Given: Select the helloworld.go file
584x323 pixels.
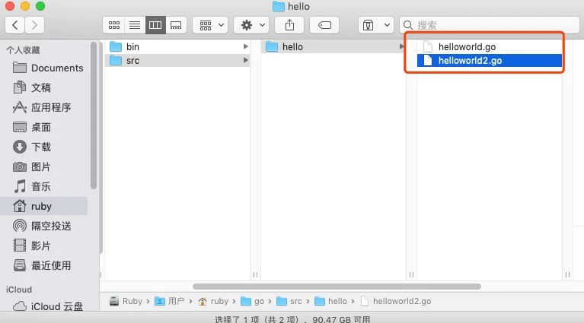Looking at the screenshot, I should tap(467, 47).
